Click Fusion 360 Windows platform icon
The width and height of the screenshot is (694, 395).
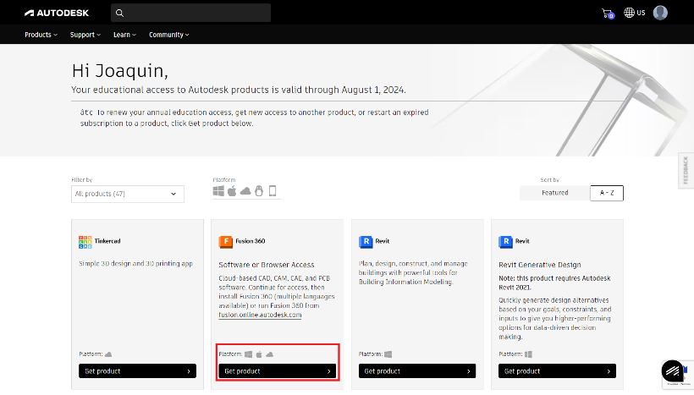[248, 354]
